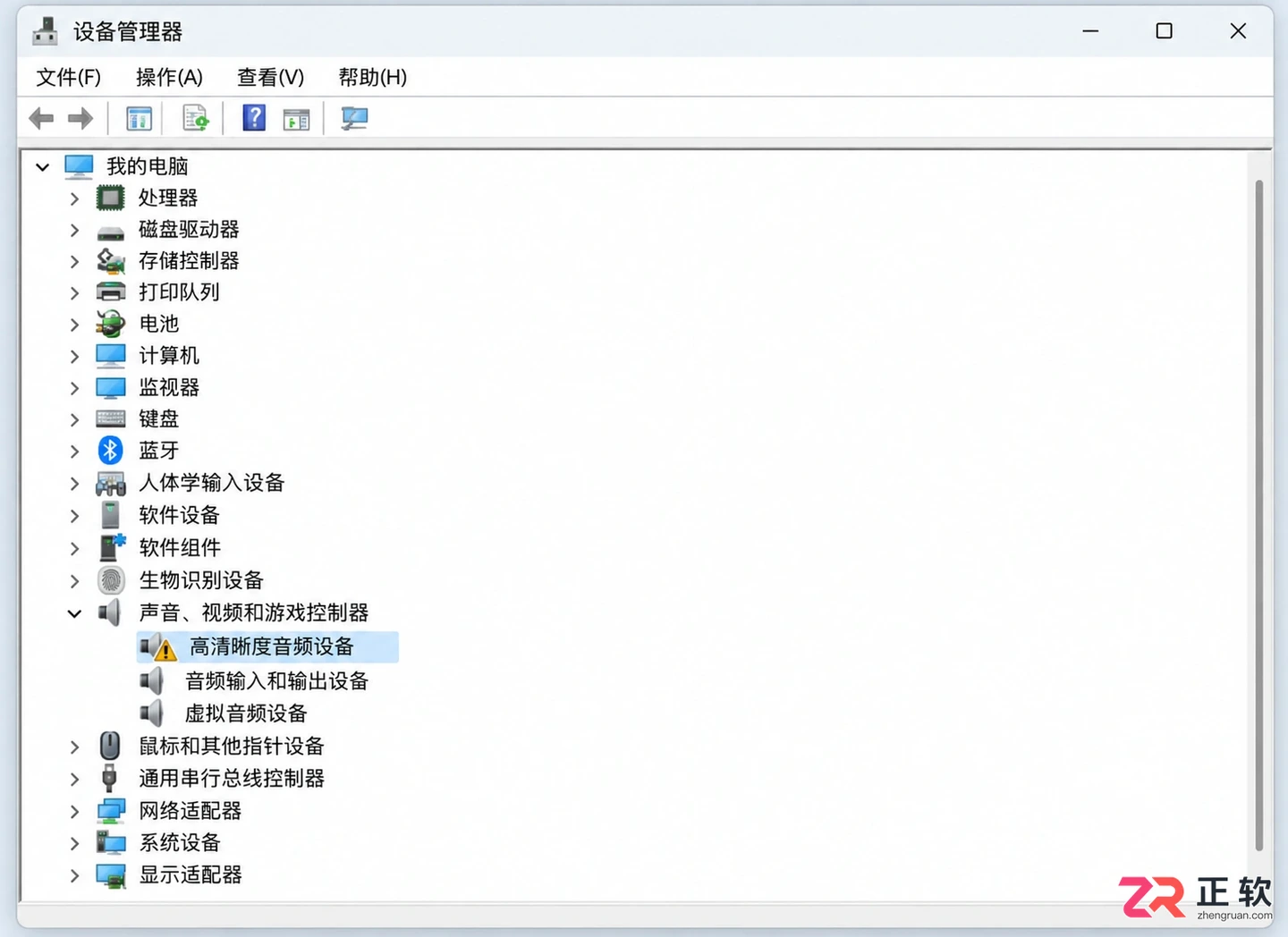Expand the 电池 category
1288x937 pixels.
coord(74,325)
